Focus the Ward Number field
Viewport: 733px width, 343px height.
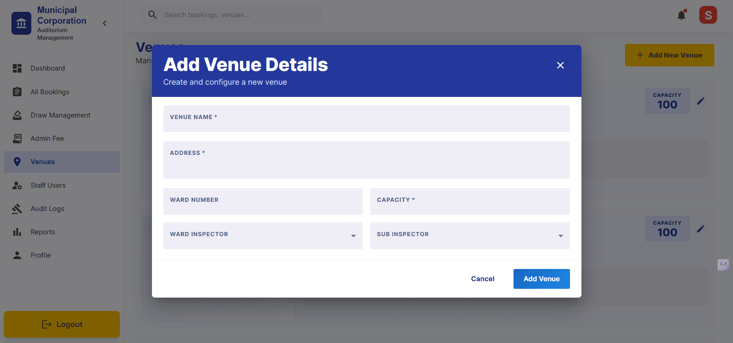point(263,201)
